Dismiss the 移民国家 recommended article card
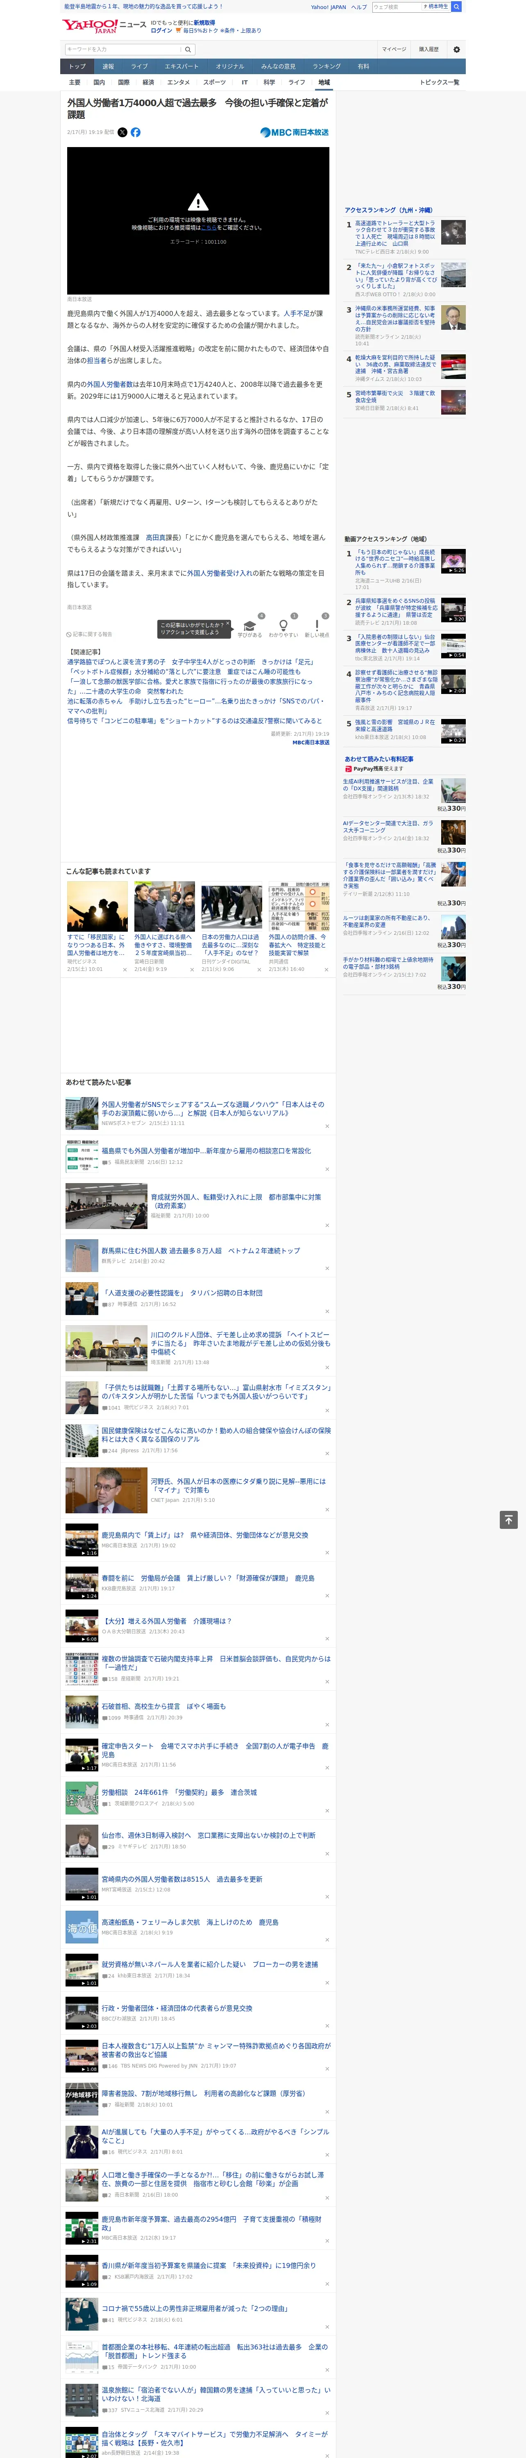The height and width of the screenshot is (2458, 526). [x=124, y=969]
